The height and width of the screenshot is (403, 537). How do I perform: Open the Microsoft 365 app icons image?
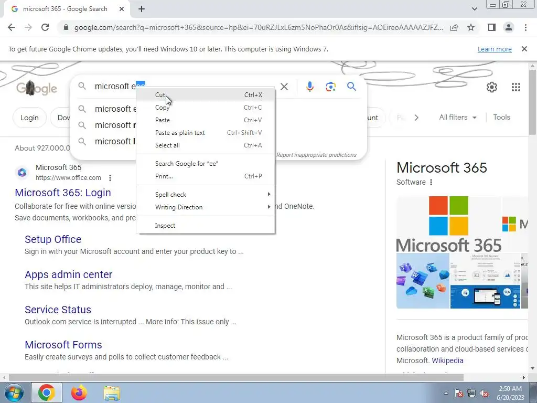[x=423, y=281]
